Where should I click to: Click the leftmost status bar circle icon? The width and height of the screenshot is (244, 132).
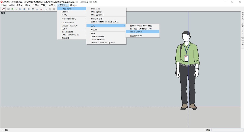point(2,130)
